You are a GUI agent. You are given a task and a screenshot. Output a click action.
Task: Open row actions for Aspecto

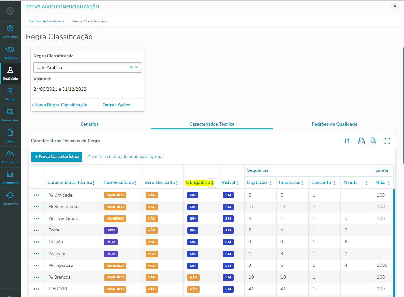37,254
